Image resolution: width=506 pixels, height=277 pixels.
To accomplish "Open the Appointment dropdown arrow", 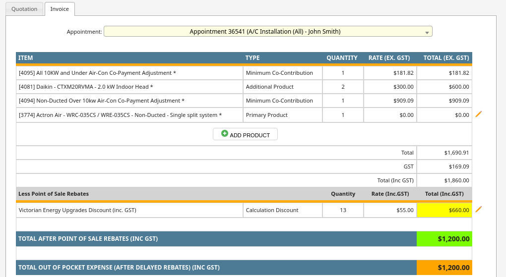I will tap(427, 32).
